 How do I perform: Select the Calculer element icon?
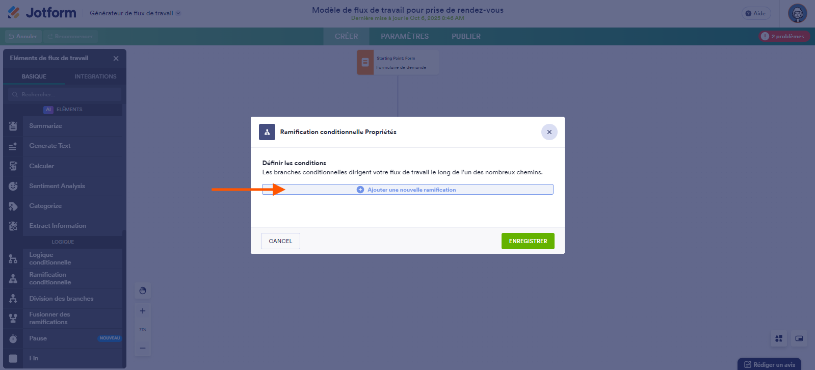pos(13,166)
